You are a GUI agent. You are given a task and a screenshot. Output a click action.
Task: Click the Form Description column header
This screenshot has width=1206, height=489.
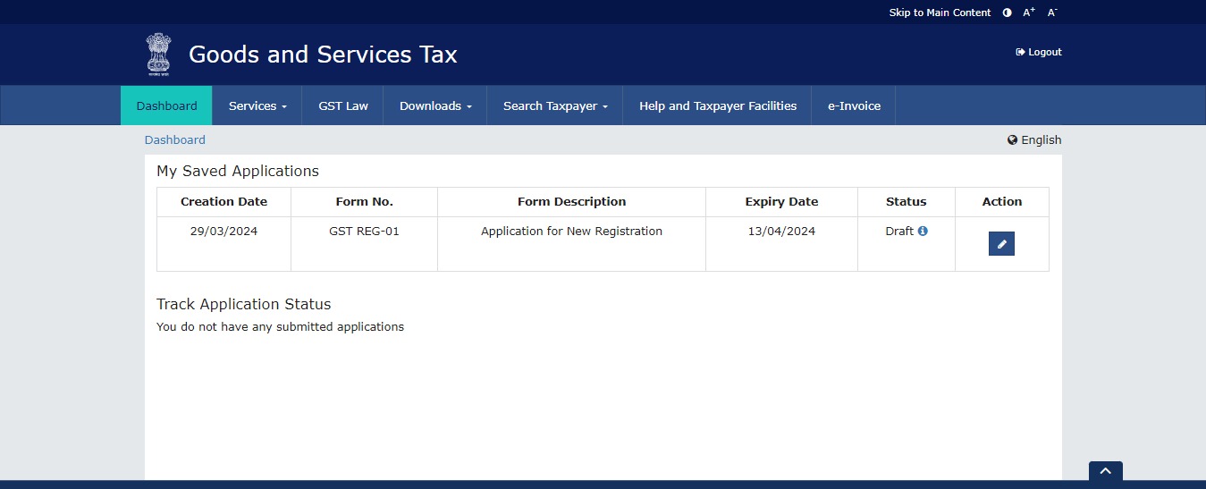pyautogui.click(x=571, y=201)
